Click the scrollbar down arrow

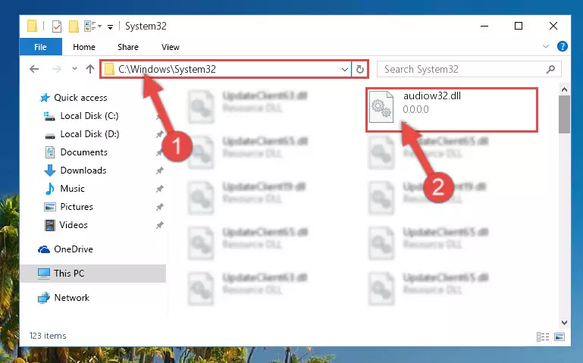click(564, 323)
